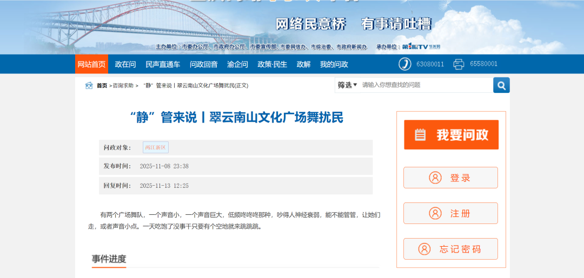Click the banner slogan 网络民意桥
Image resolution: width=584 pixels, height=278 pixels.
pyautogui.click(x=311, y=24)
